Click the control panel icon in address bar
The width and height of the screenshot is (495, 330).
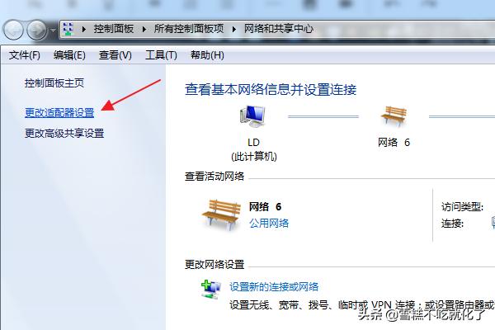[x=68, y=29]
